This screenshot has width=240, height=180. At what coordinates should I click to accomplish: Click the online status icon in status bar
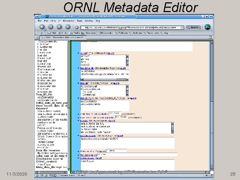(206, 175)
